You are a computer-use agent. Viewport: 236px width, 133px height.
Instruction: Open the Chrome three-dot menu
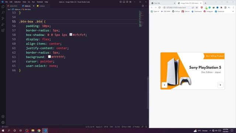[233, 7]
